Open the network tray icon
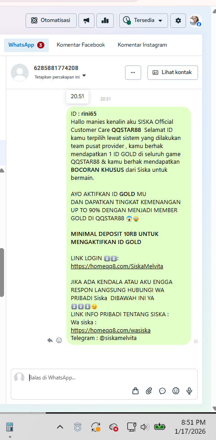Viewport: 216px width, 440px height. click(x=131, y=427)
